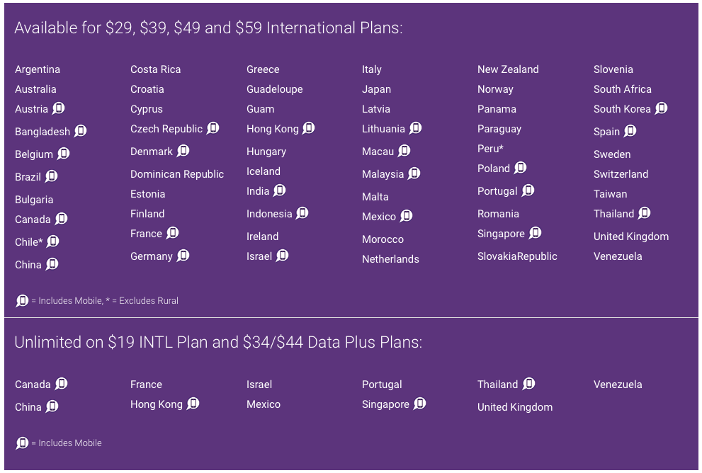702x473 pixels.
Task: Click the mobile icon next to Indonesia
Action: click(302, 213)
